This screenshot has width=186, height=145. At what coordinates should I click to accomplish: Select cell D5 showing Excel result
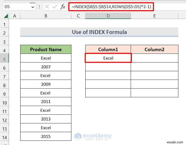coord(108,58)
